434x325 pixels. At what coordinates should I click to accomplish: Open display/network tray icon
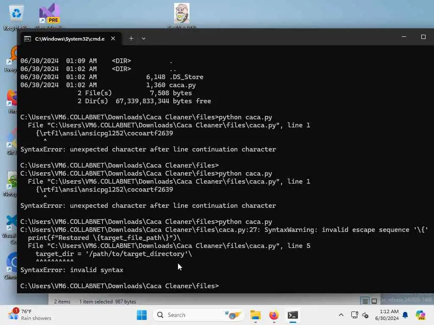[x=355, y=315]
